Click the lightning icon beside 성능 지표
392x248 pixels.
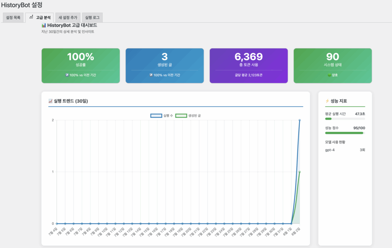pyautogui.click(x=327, y=101)
